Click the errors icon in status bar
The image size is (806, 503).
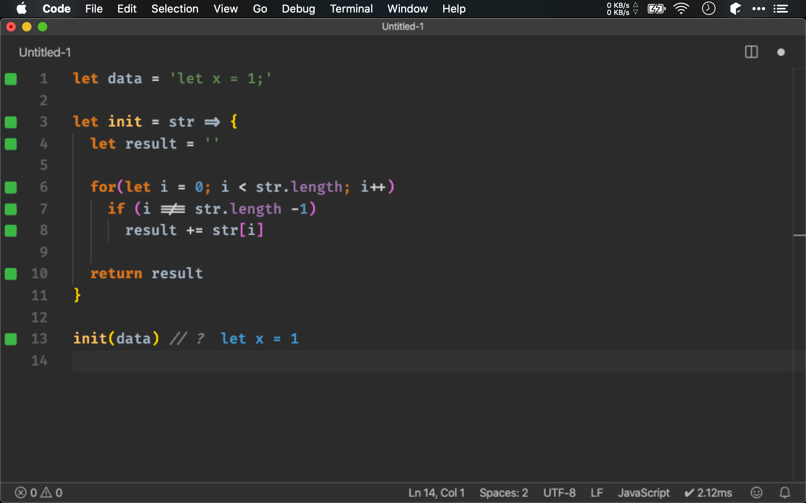(x=20, y=492)
